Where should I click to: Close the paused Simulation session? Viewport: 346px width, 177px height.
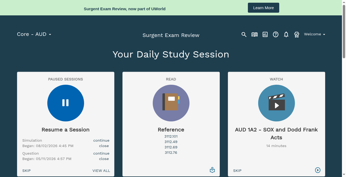[104, 146]
